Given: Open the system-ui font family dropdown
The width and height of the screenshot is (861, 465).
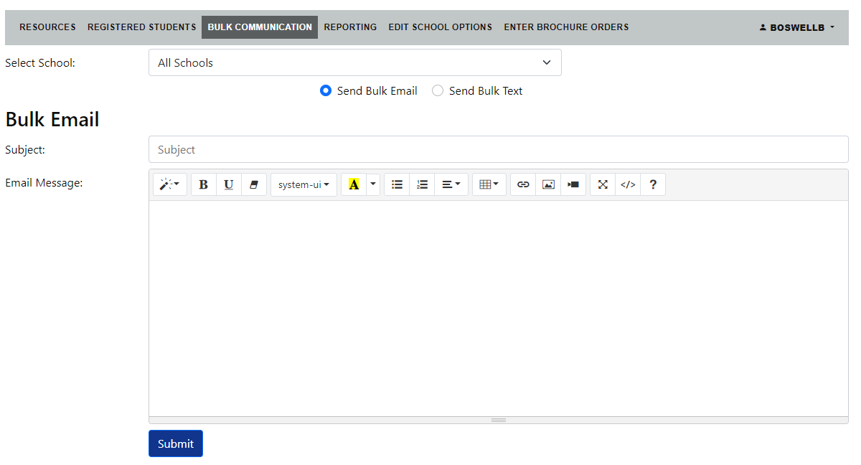Looking at the screenshot, I should pyautogui.click(x=304, y=184).
